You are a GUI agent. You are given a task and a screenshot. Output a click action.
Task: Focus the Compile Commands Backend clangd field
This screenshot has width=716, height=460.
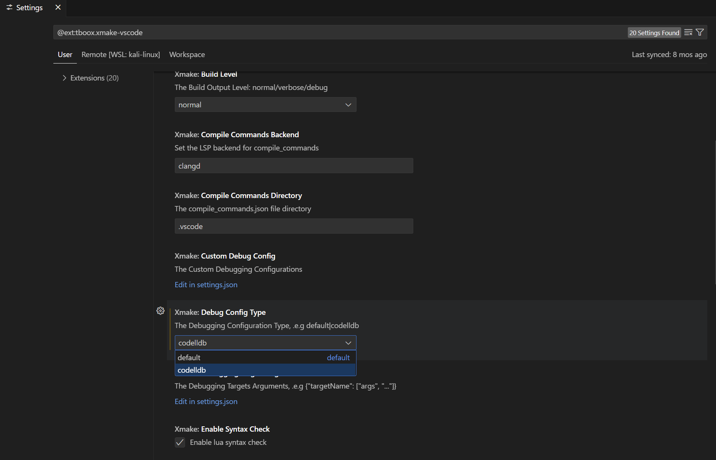294,166
